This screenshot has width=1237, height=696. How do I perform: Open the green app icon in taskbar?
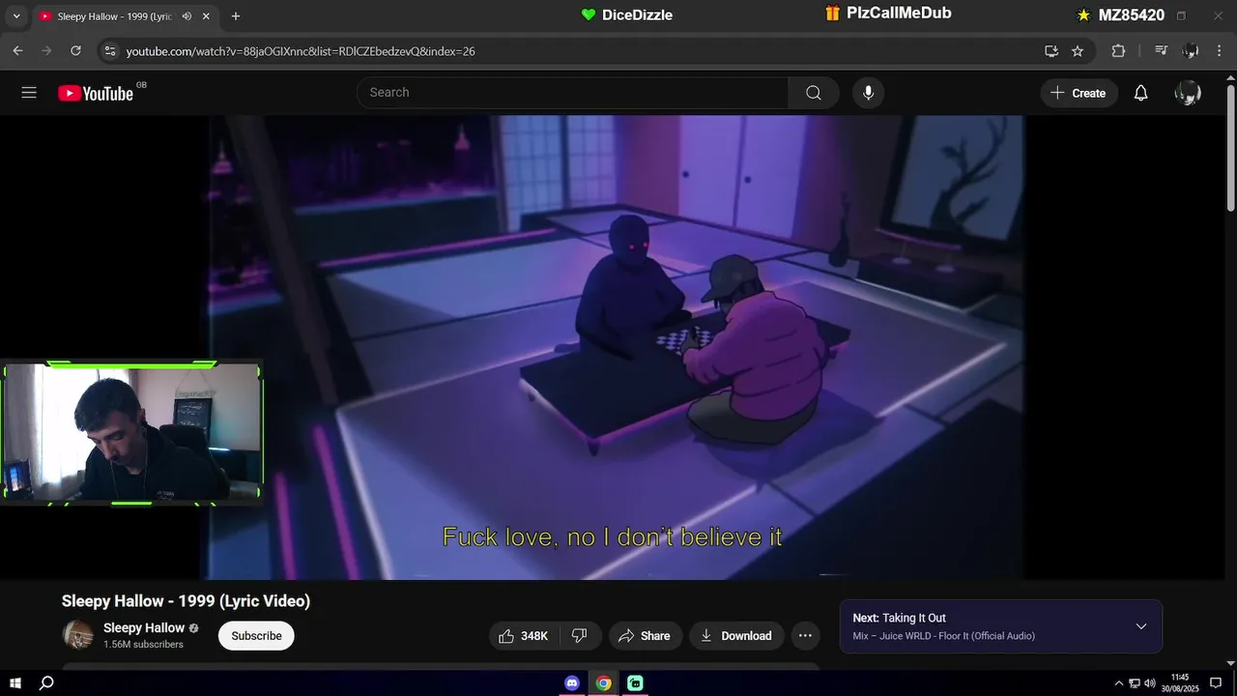tap(635, 683)
